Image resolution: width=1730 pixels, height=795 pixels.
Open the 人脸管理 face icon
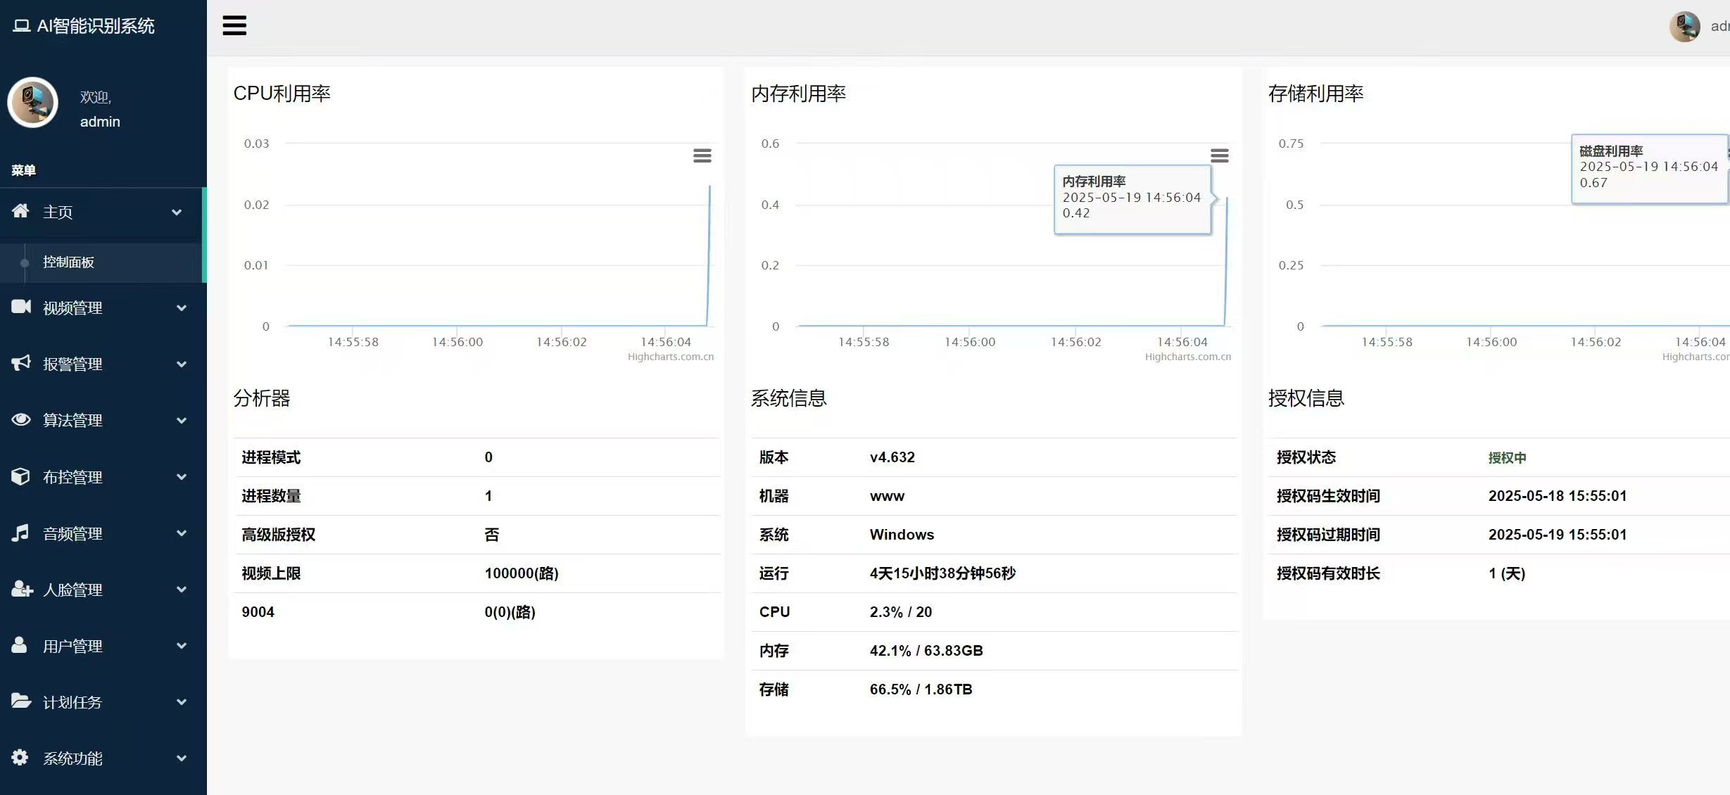click(x=21, y=590)
